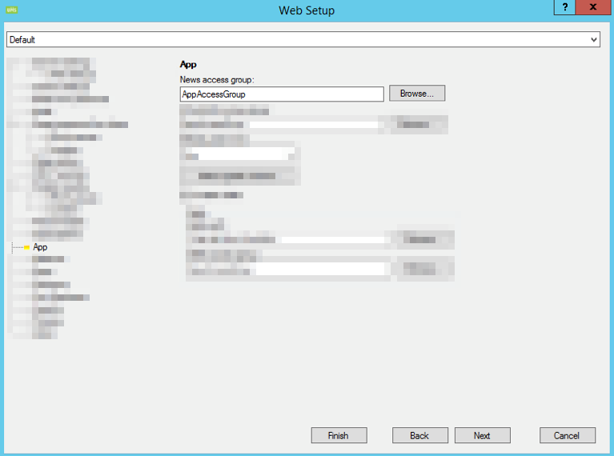Advance the wizard with Next
The height and width of the screenshot is (456, 614).
point(482,435)
